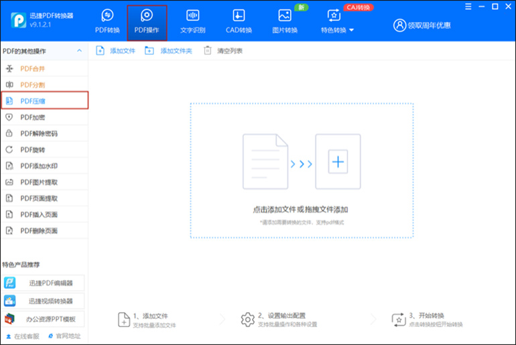Open the 文字识别 tab

click(193, 21)
